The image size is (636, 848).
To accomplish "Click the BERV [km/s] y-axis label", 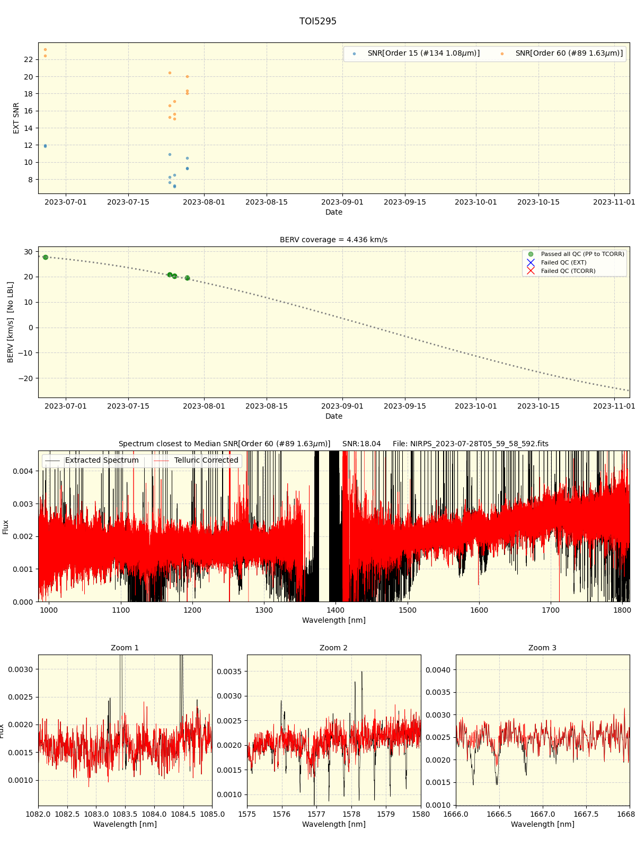I will [10, 322].
